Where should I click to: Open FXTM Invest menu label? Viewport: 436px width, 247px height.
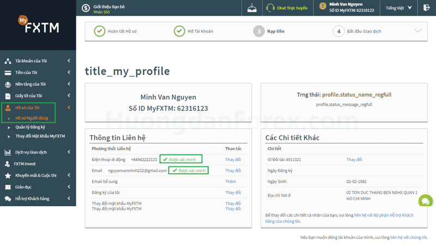coord(25,164)
